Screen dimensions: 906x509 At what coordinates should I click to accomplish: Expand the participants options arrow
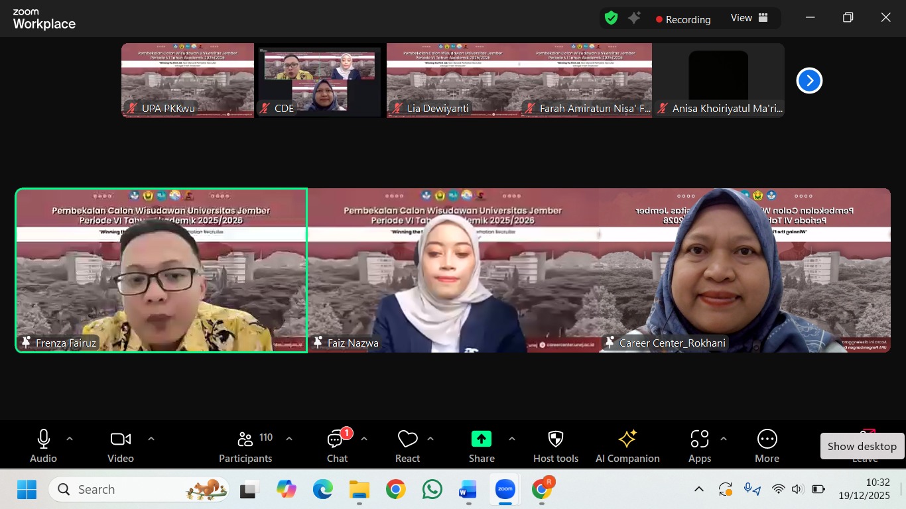coord(289,439)
